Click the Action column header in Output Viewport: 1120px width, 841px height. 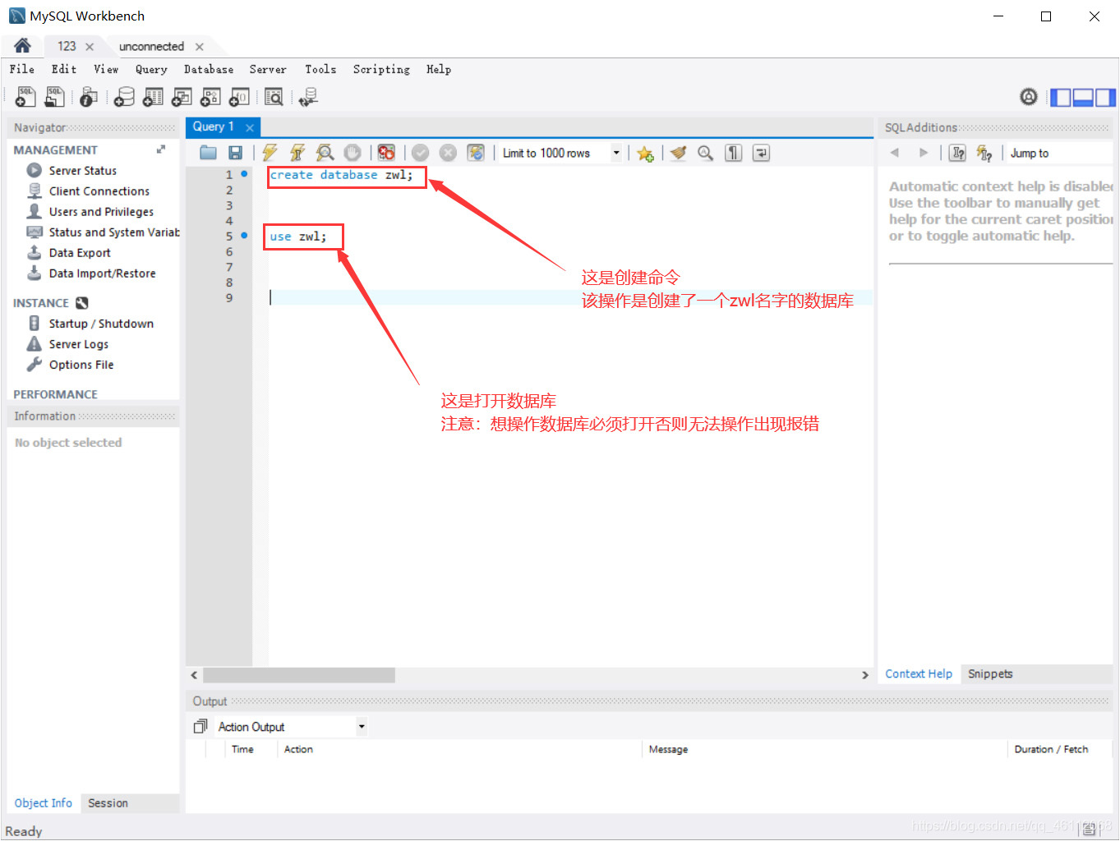(298, 749)
